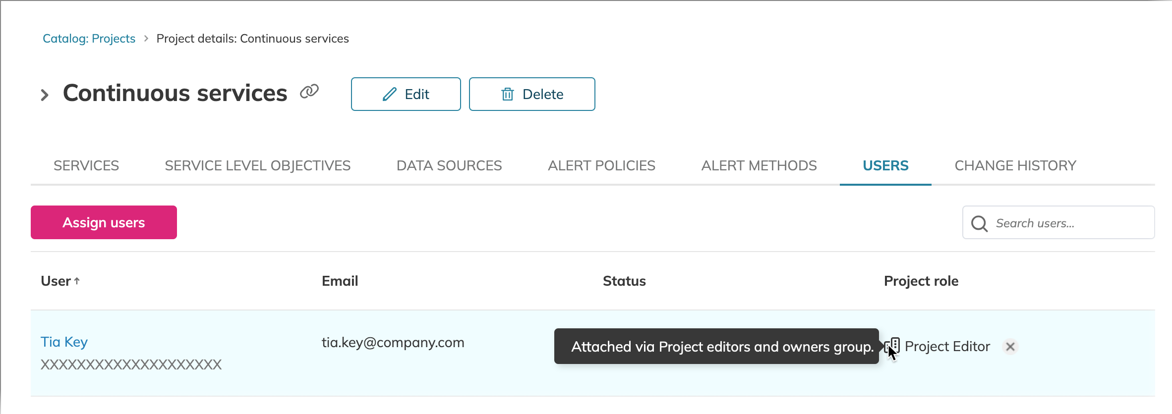1172x414 pixels.
Task: Open the Data Sources tab
Action: click(449, 165)
